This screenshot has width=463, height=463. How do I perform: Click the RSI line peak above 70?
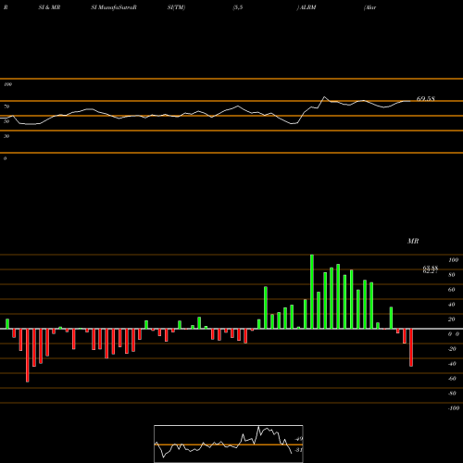coord(324,97)
